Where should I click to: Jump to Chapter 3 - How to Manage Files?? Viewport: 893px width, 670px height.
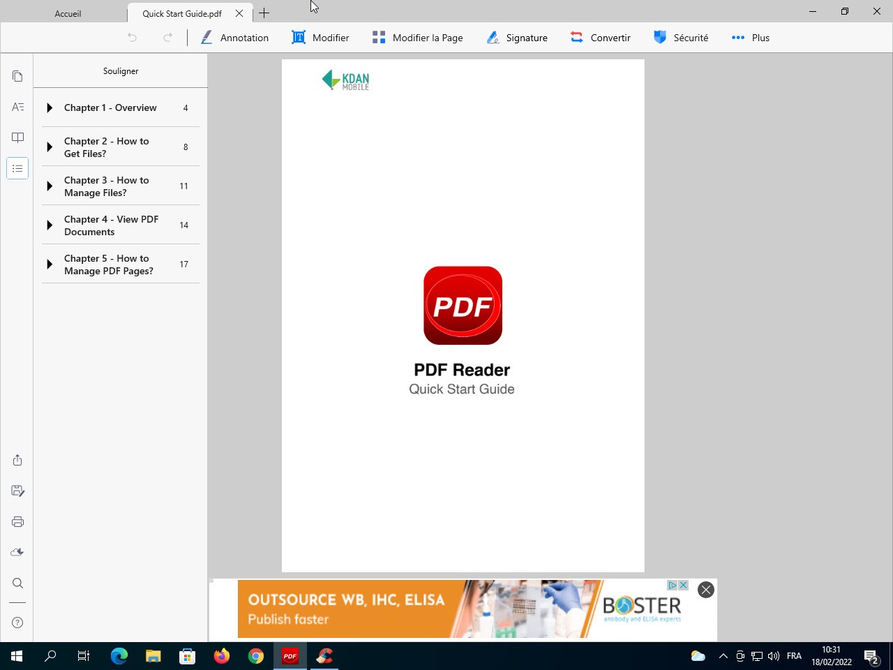[x=106, y=186]
